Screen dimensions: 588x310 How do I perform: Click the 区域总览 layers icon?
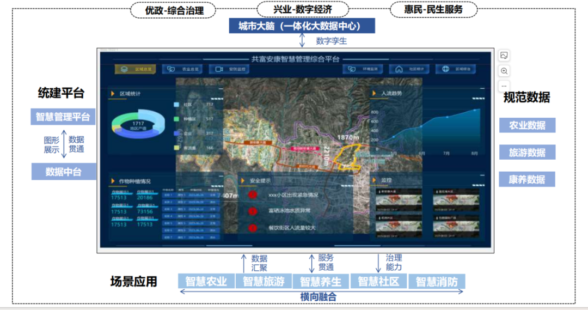125,69
